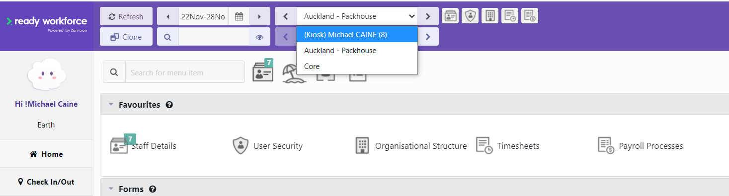The width and height of the screenshot is (729, 196).
Task: Click the ready workforce logo
Action: pos(47,23)
